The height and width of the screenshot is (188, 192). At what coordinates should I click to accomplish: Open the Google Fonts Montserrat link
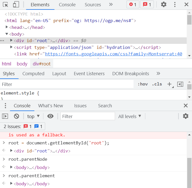point(113,54)
